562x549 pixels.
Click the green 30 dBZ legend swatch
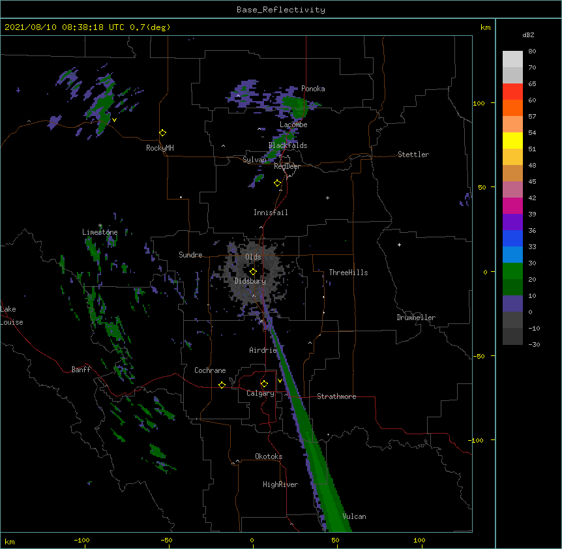tap(512, 271)
